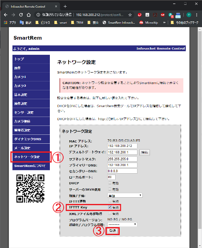
Task: Uncheck the IFTTT Key checkbox
Action: tap(110, 207)
